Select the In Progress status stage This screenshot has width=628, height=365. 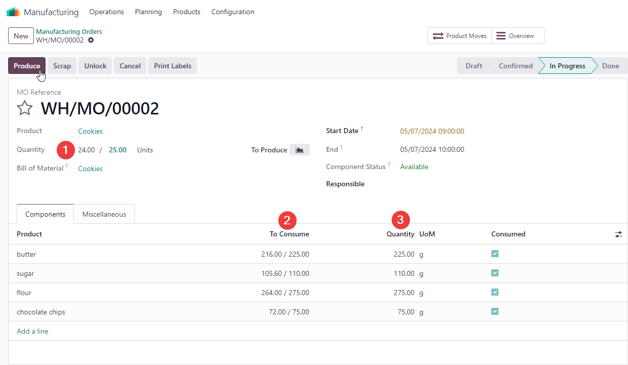click(567, 66)
